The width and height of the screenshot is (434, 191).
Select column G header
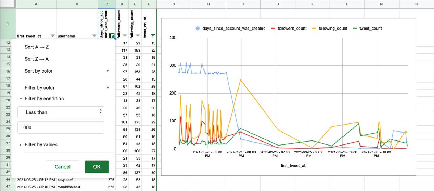click(174, 4)
